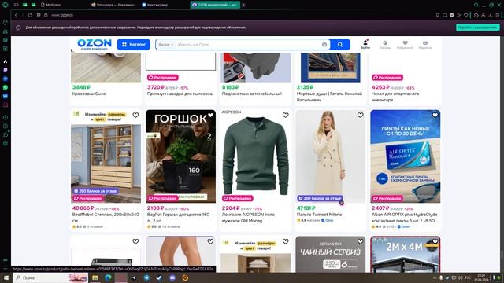
Task: Toggle heart on the Чайный сервиз card
Action: coord(361,241)
